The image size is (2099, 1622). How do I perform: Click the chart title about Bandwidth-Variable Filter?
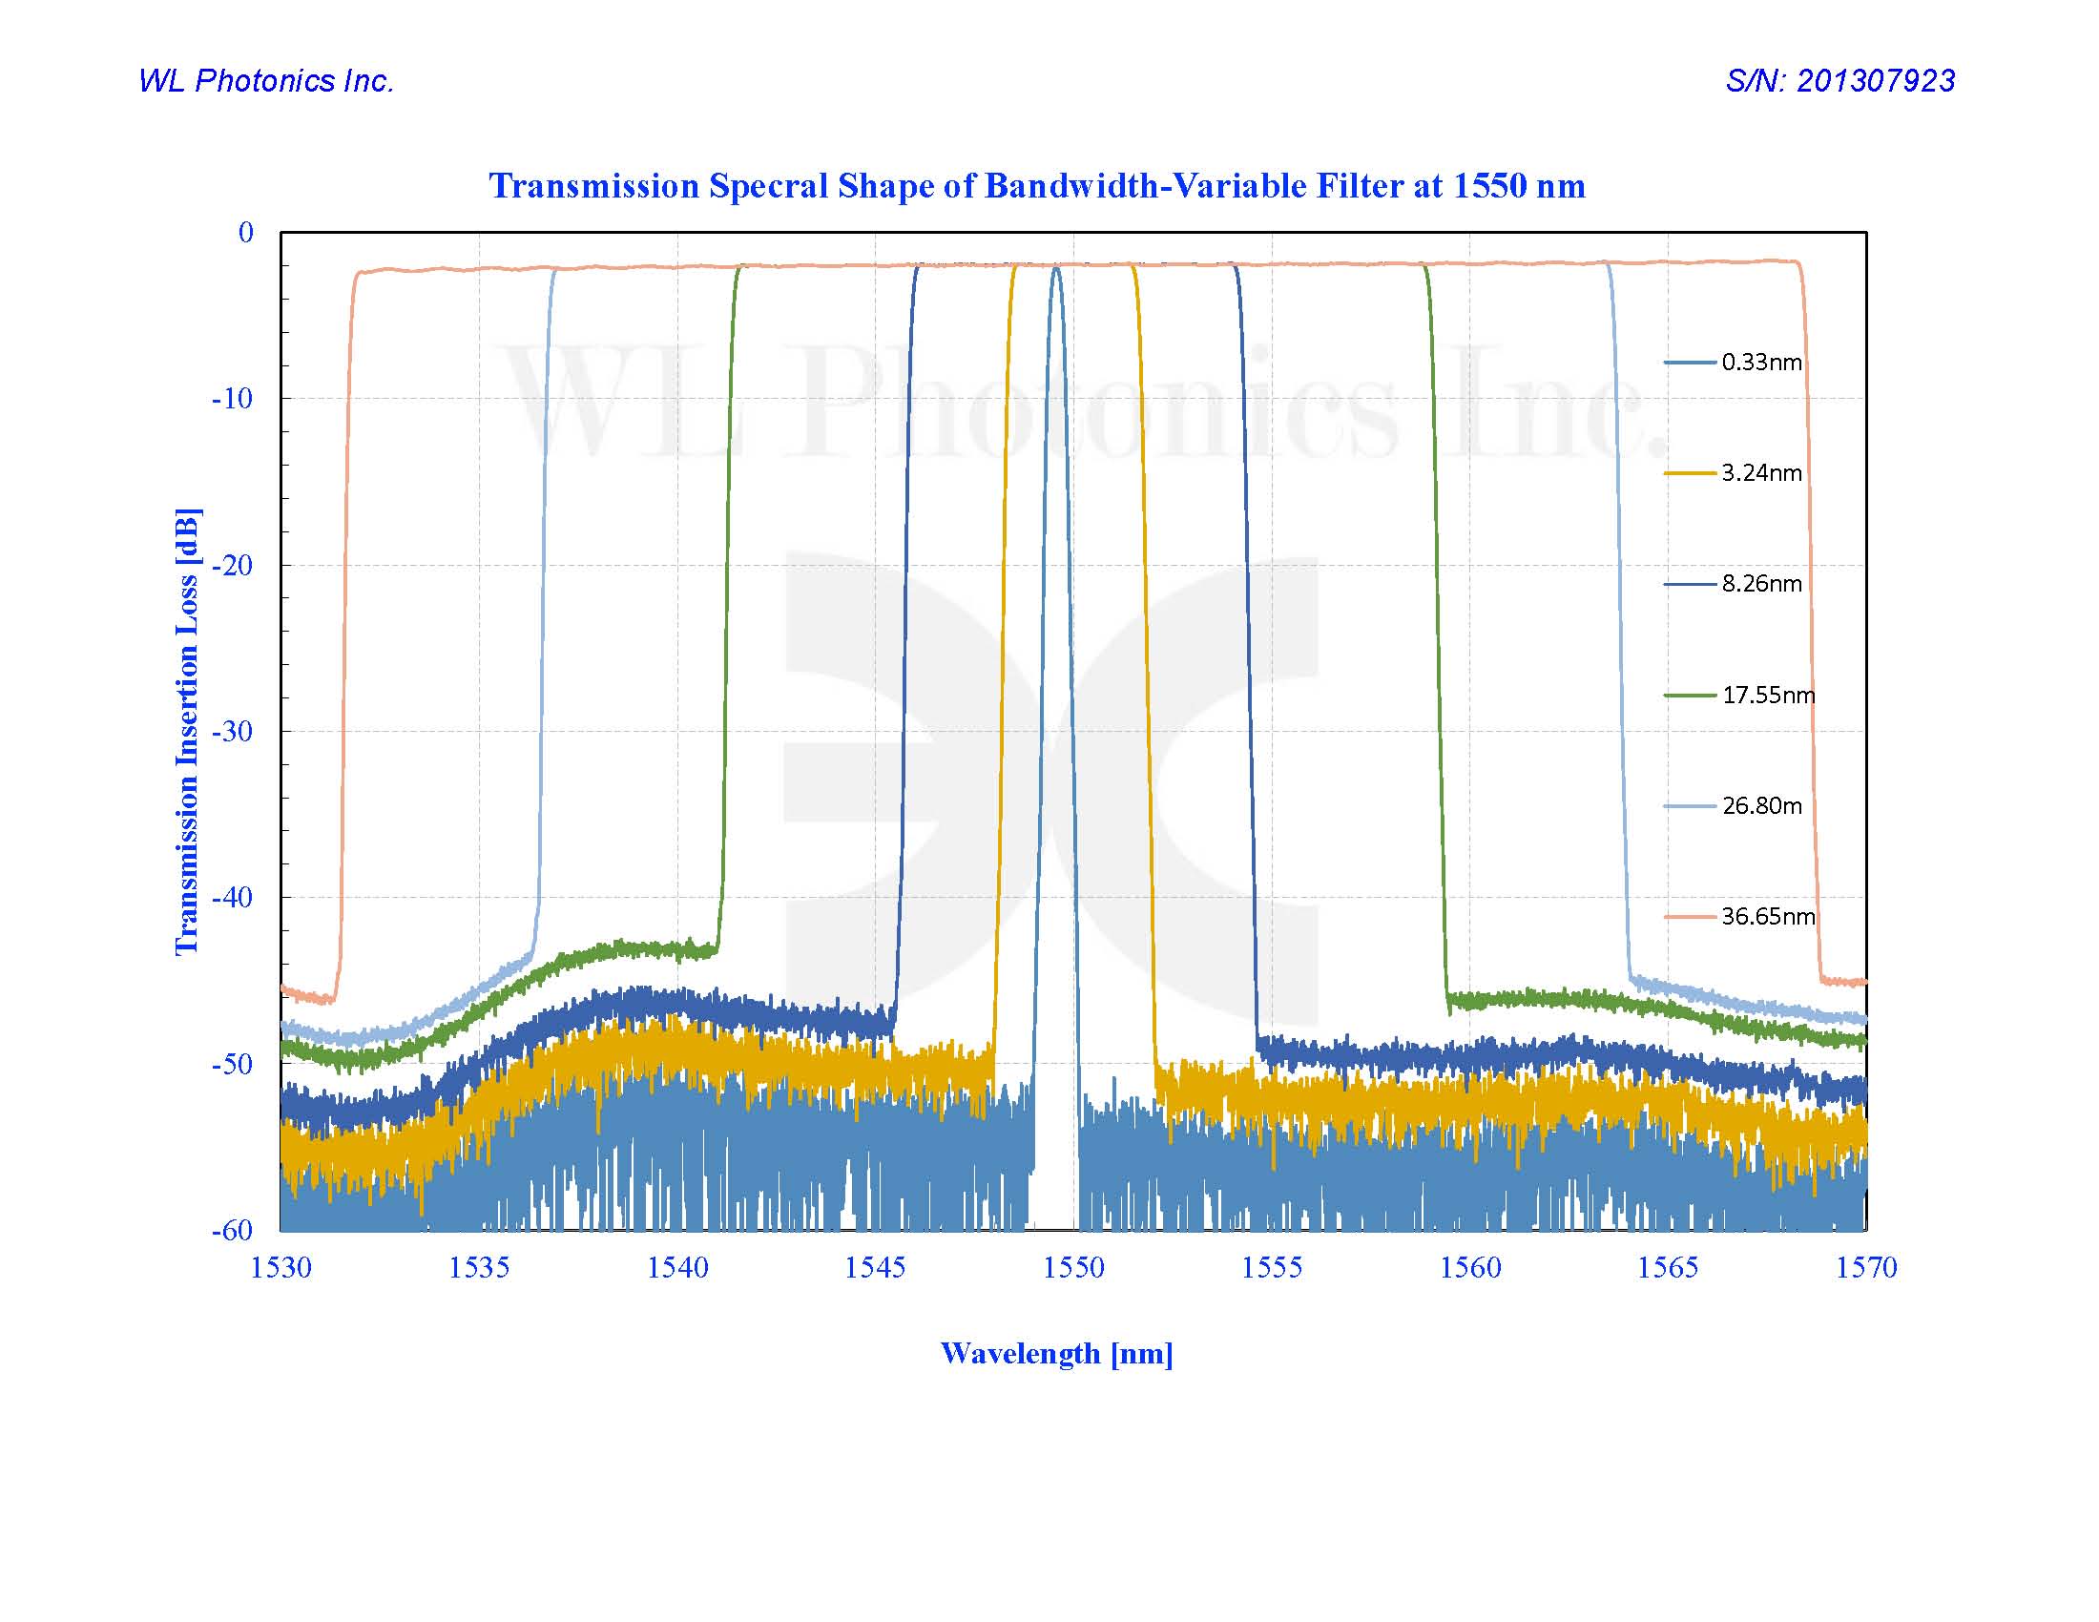[x=1036, y=185]
